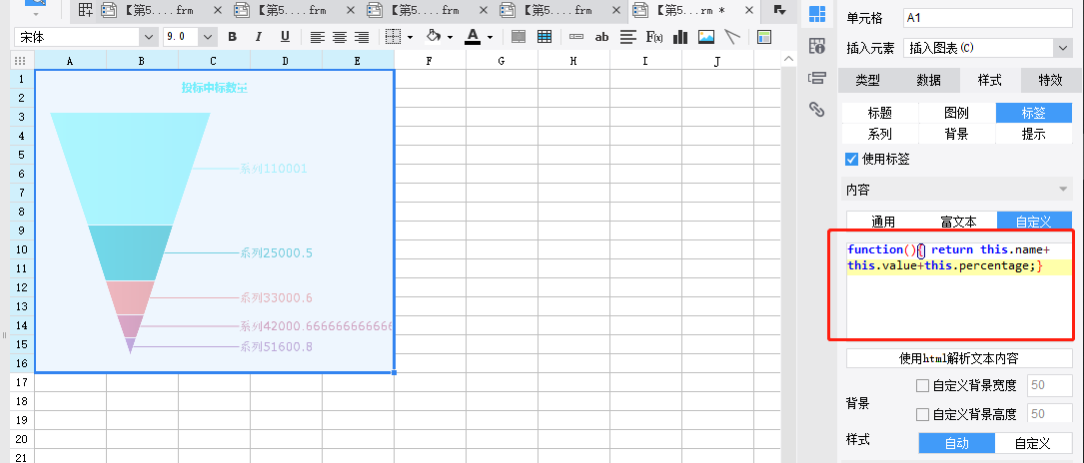
Task: Insert an image via picture icon
Action: click(705, 37)
